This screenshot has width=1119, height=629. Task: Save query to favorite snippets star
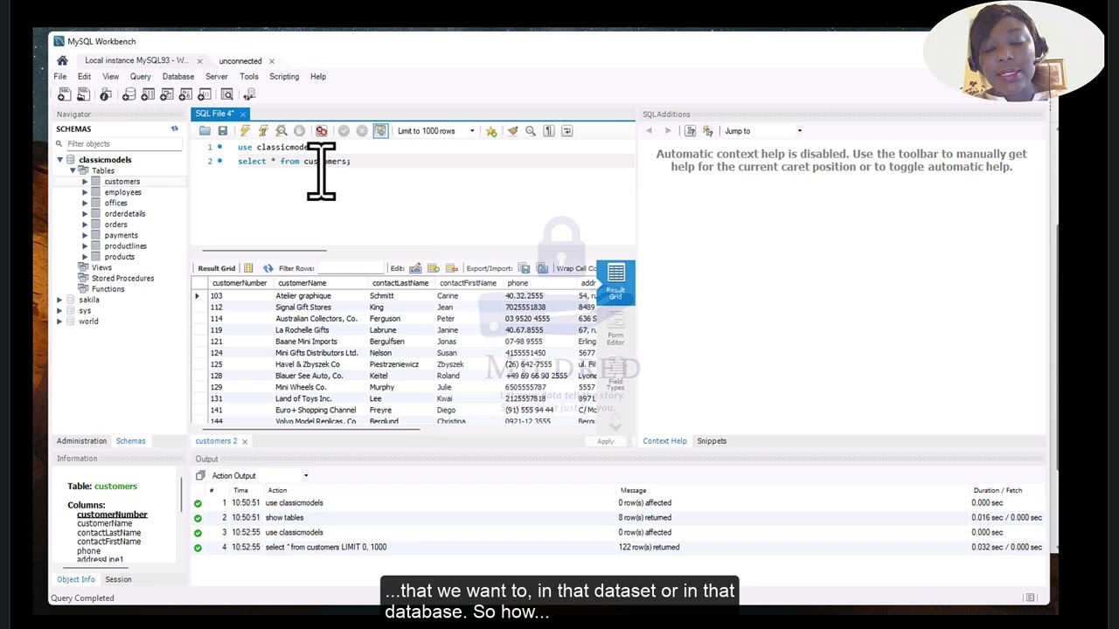point(491,131)
